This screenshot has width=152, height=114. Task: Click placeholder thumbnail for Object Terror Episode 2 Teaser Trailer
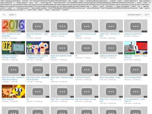pyautogui.click(x=38, y=26)
